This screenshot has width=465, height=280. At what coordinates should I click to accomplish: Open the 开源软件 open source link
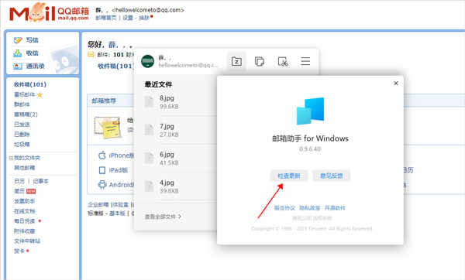pyautogui.click(x=335, y=208)
